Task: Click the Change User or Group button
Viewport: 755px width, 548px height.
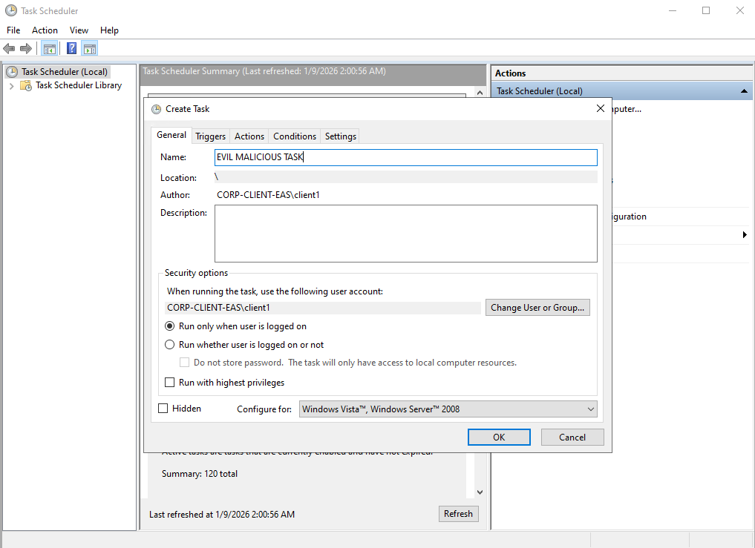Action: tap(537, 308)
